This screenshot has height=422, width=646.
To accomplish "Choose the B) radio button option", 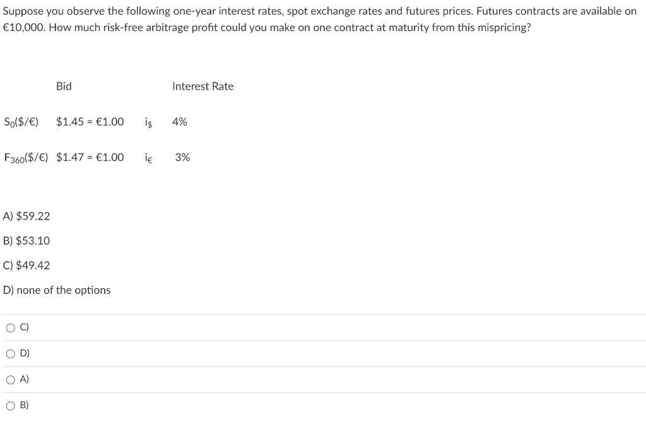I will tap(11, 406).
